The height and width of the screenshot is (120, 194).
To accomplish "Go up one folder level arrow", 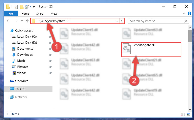I will click(27, 21).
